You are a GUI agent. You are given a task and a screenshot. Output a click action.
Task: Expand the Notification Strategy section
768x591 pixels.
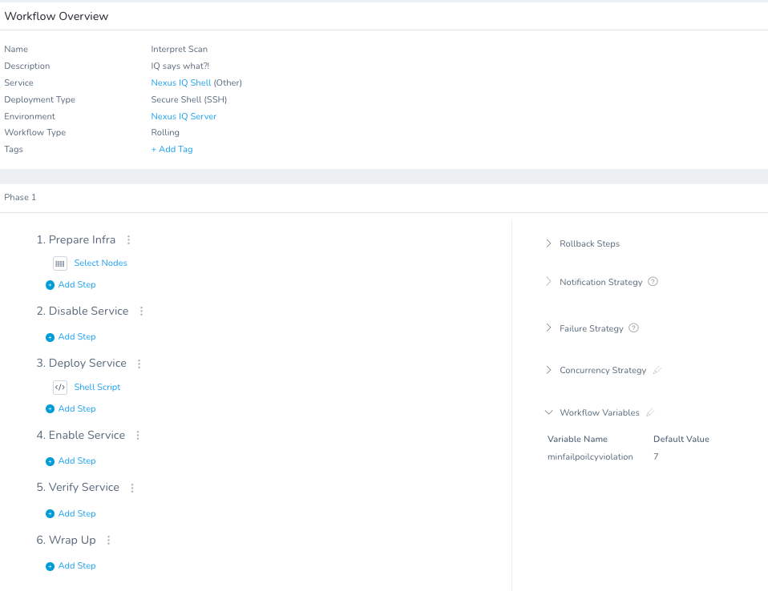click(548, 281)
